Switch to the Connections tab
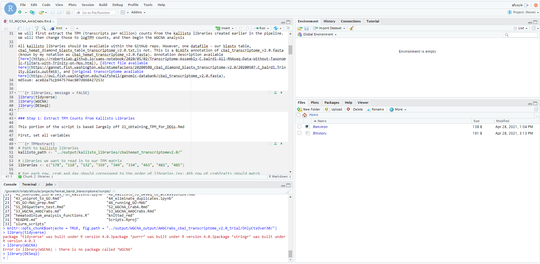Screen dimensions: 540x264 [351, 21]
